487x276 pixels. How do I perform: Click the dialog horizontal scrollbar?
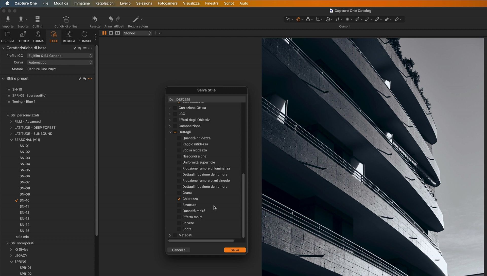click(201, 241)
